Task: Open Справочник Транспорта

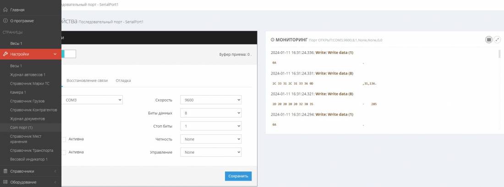Action: [32, 150]
